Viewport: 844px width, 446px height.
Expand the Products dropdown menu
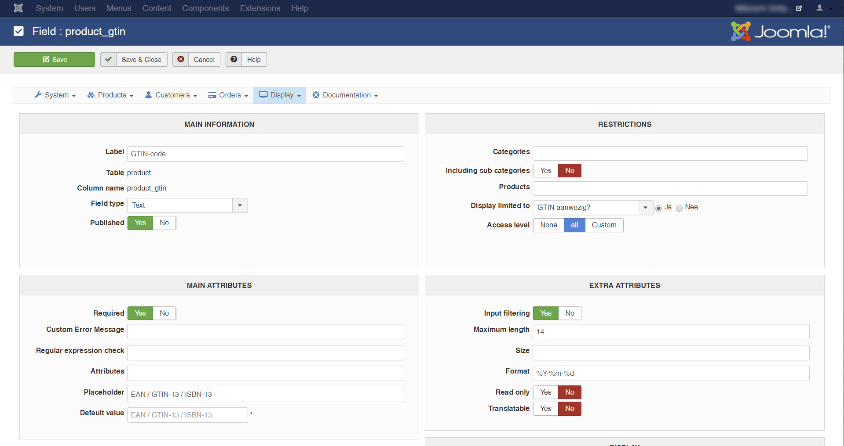[110, 95]
